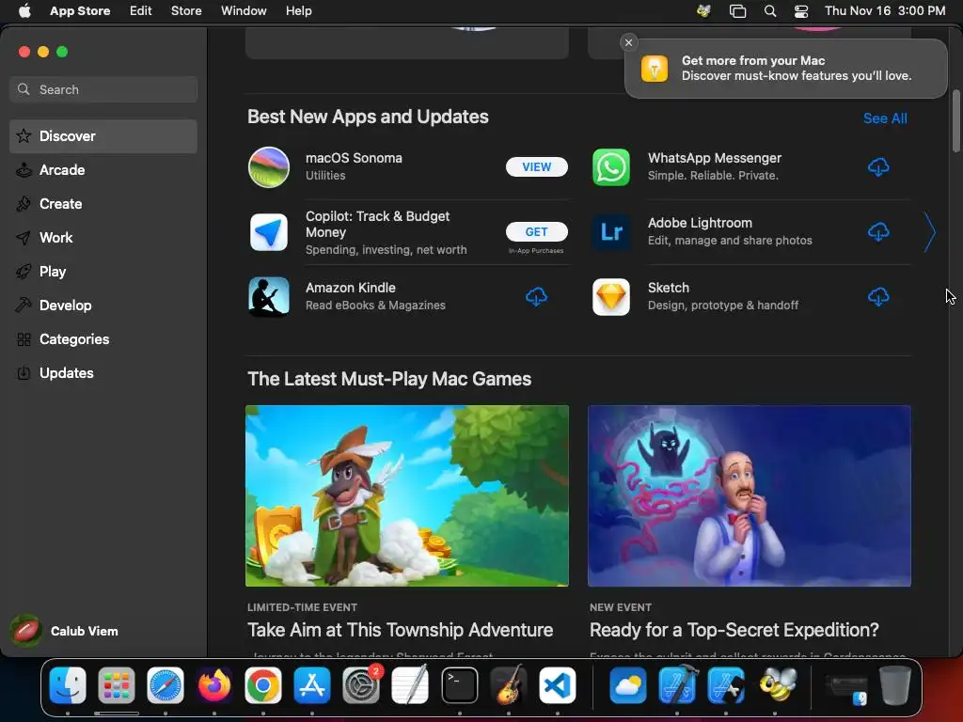Screen dimensions: 963x722
Task: Open GarageBand from the Dock
Action: coord(509,685)
